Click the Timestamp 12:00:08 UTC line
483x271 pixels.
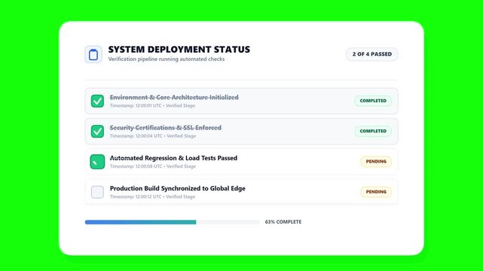(x=153, y=166)
